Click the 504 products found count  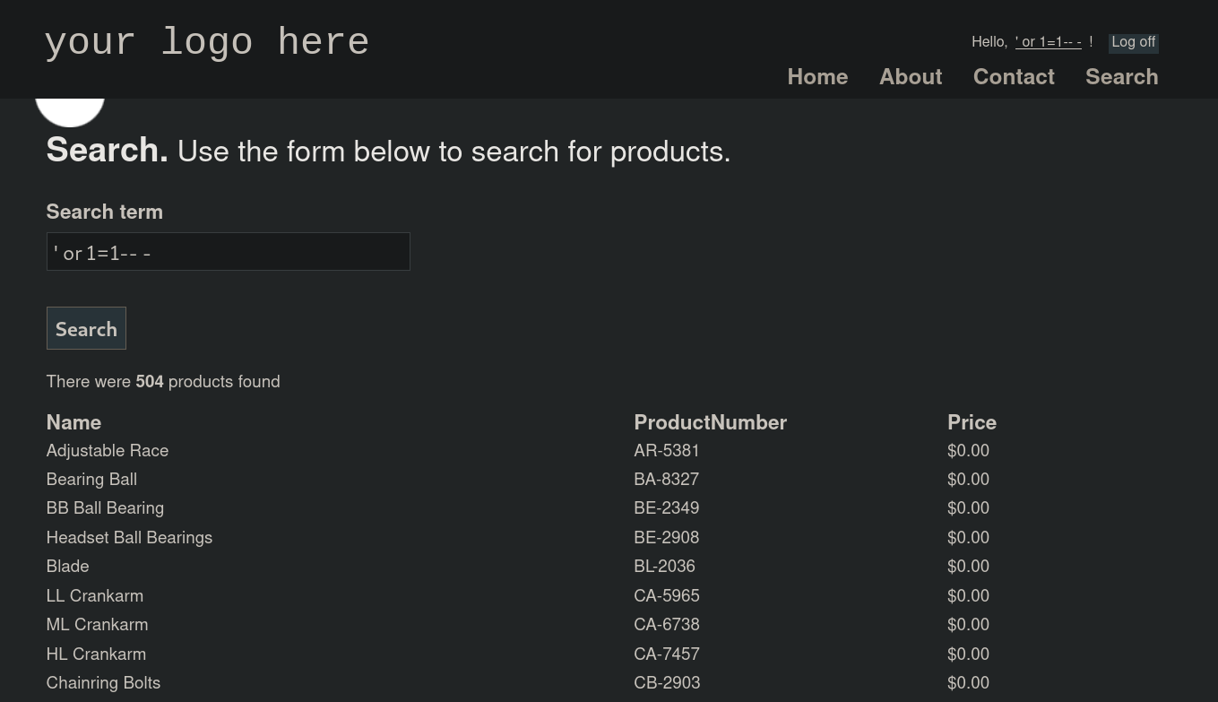(x=149, y=382)
